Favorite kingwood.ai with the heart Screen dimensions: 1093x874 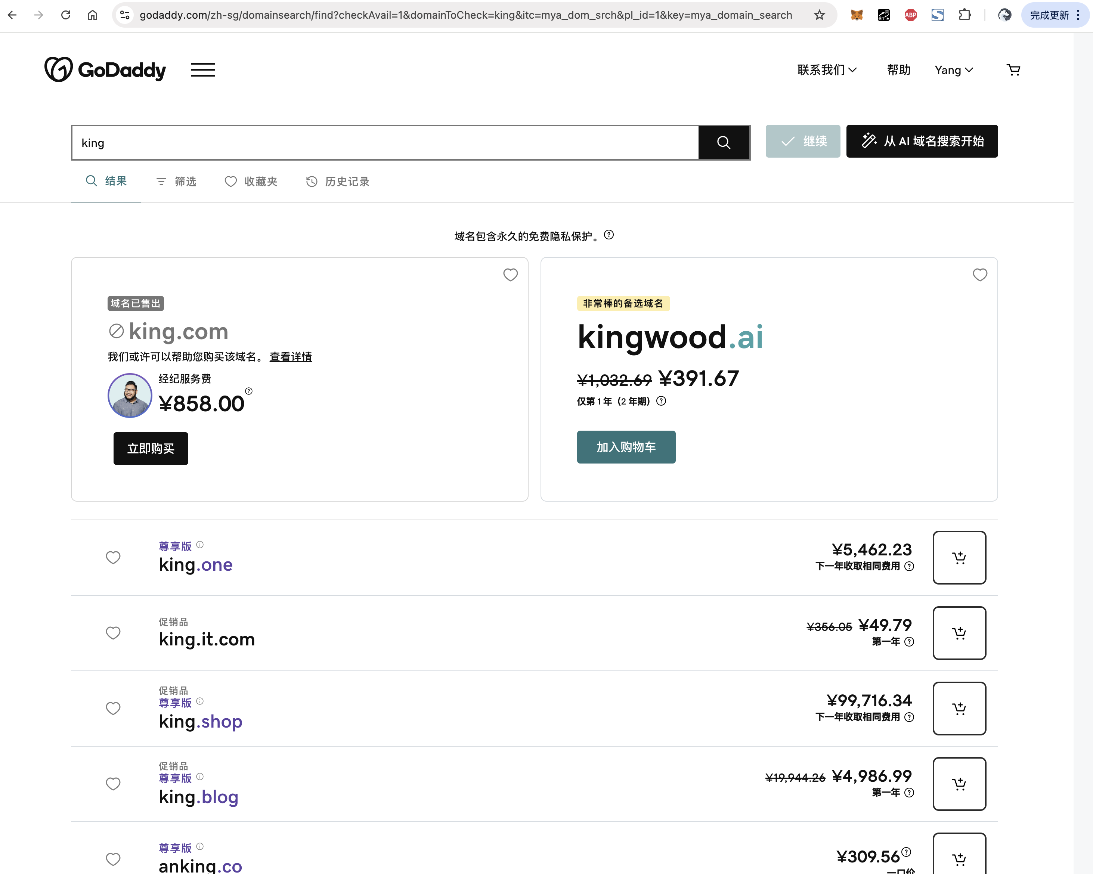click(x=979, y=275)
